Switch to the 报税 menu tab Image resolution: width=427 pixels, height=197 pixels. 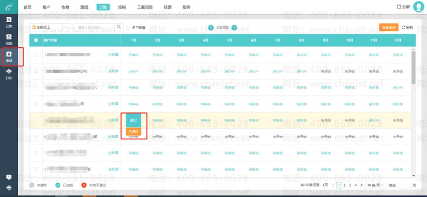[122, 7]
